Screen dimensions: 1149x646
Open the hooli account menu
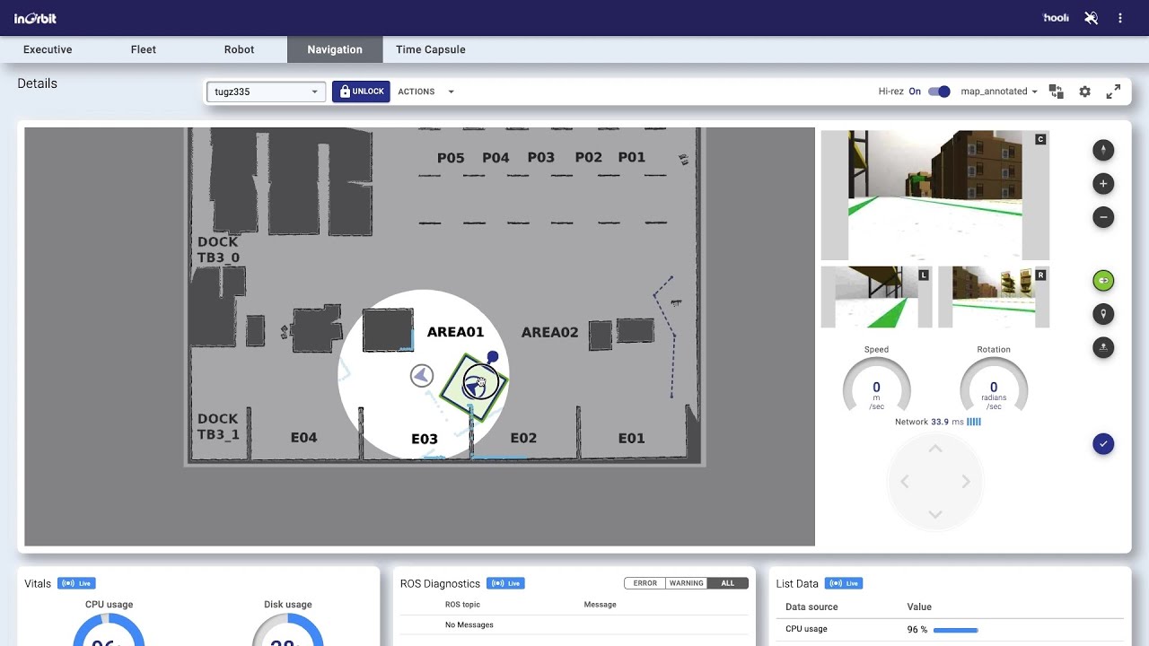point(1056,18)
